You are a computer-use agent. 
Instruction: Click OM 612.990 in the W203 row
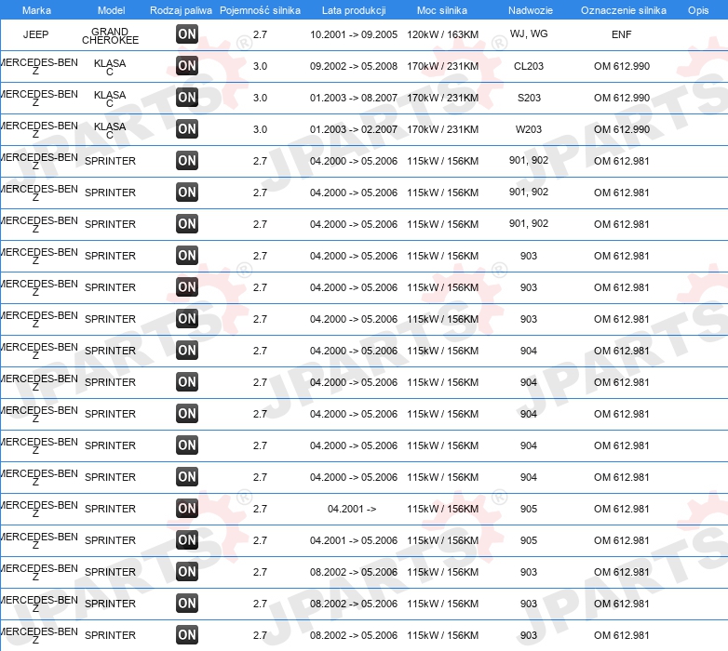[622, 129]
